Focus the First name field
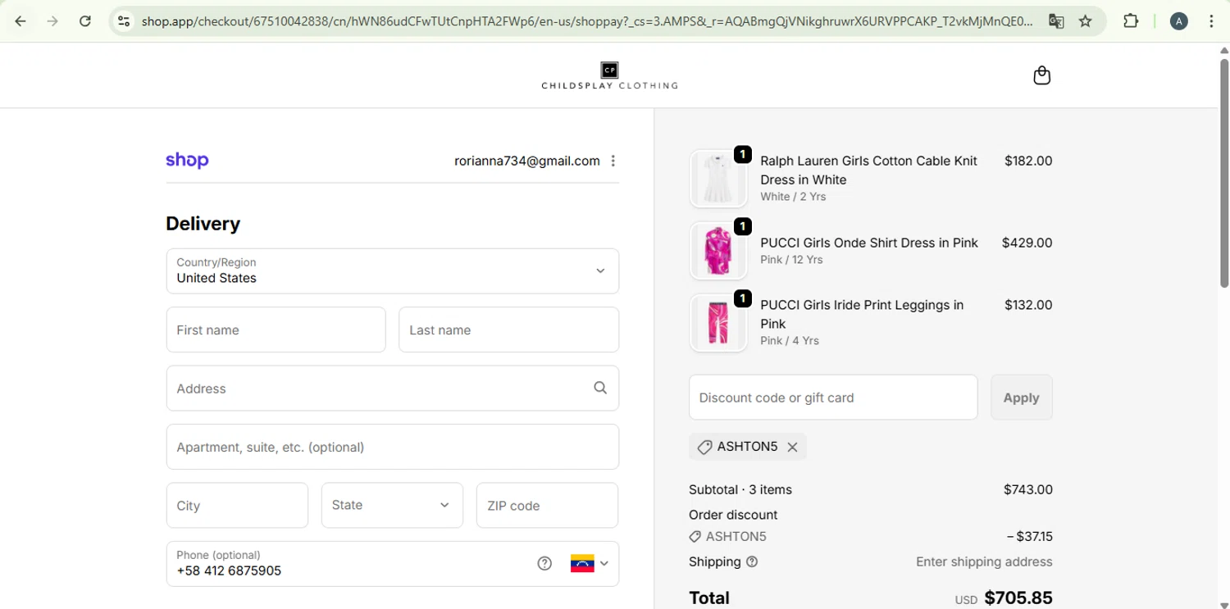Image resolution: width=1230 pixels, height=609 pixels. [276, 329]
